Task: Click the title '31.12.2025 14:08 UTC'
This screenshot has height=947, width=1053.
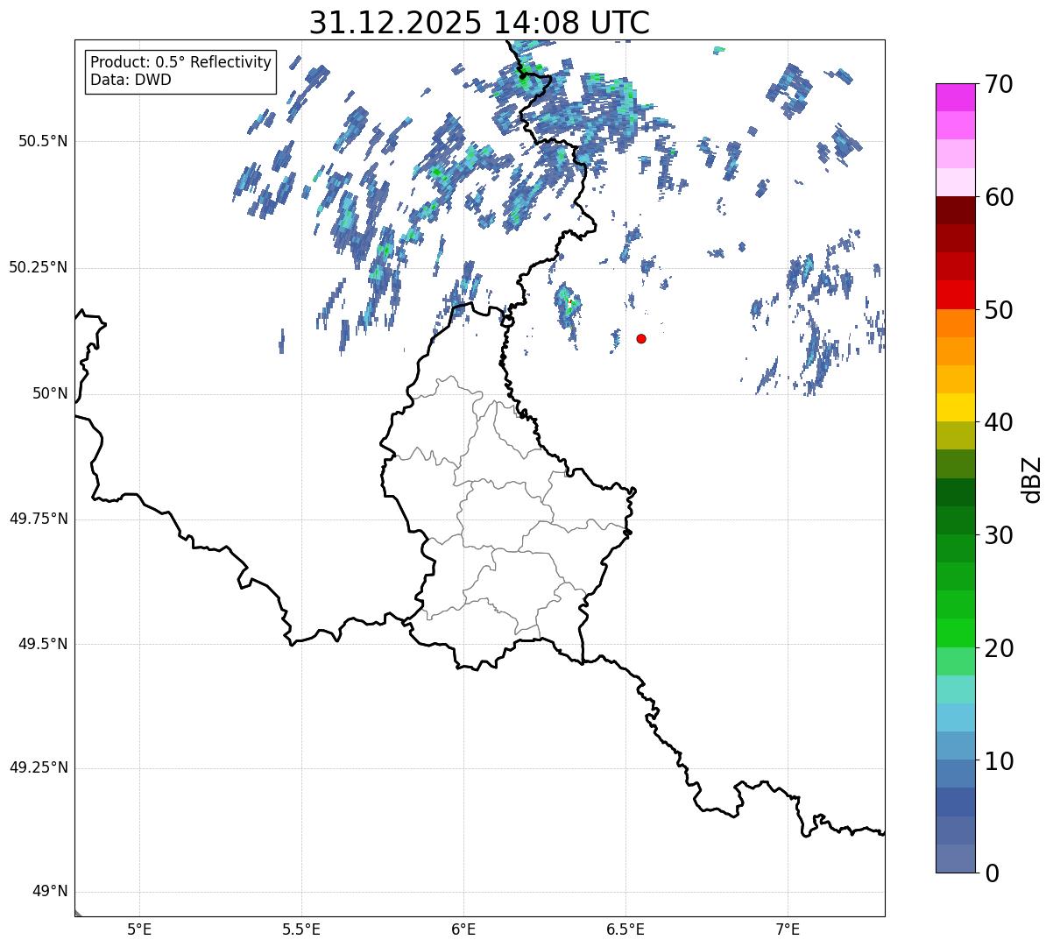Action: (x=479, y=23)
